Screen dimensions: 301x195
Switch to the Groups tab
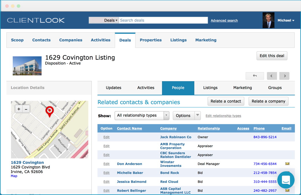click(274, 88)
